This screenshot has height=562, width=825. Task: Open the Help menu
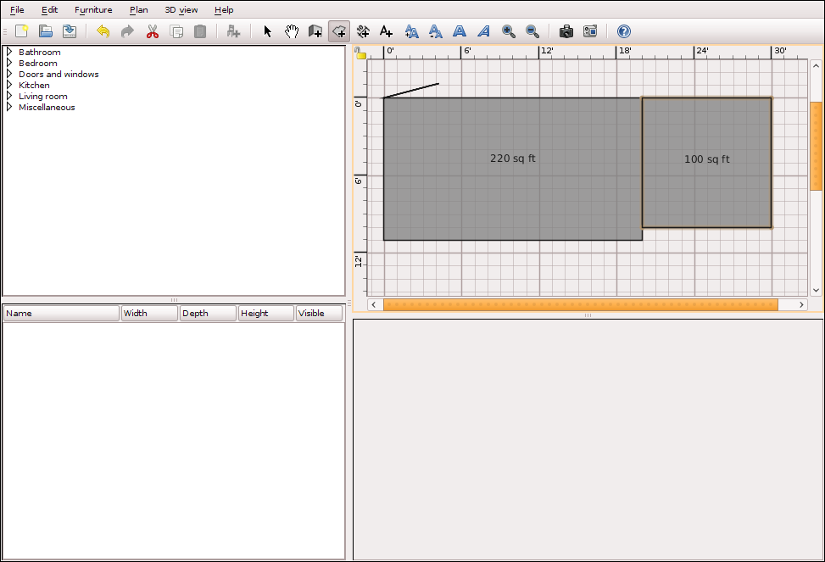point(224,9)
